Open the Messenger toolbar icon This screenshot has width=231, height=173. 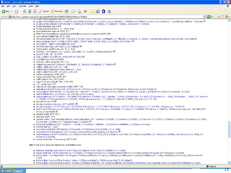pyautogui.click(x=109, y=11)
